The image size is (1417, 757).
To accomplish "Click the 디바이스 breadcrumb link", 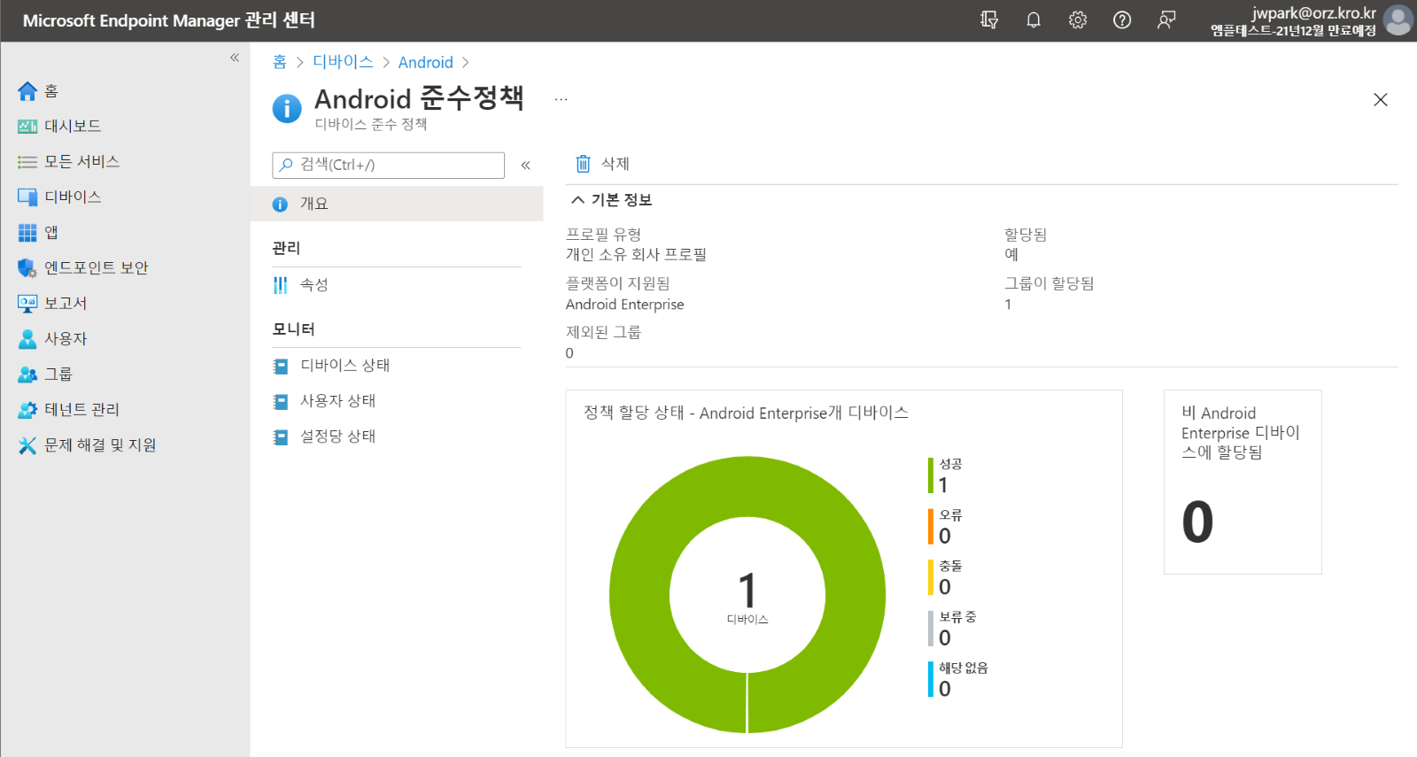I will point(343,62).
